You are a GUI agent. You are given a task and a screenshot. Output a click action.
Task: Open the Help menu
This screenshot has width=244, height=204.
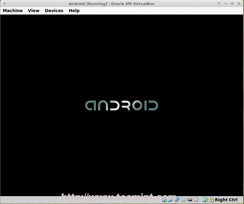tap(74, 11)
